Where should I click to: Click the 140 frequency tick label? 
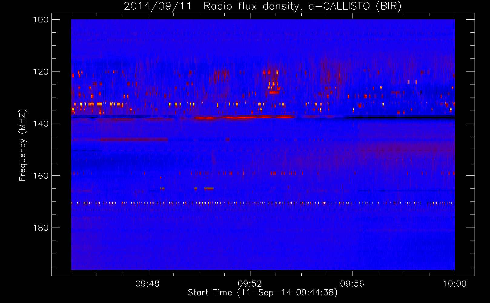pyautogui.click(x=41, y=124)
